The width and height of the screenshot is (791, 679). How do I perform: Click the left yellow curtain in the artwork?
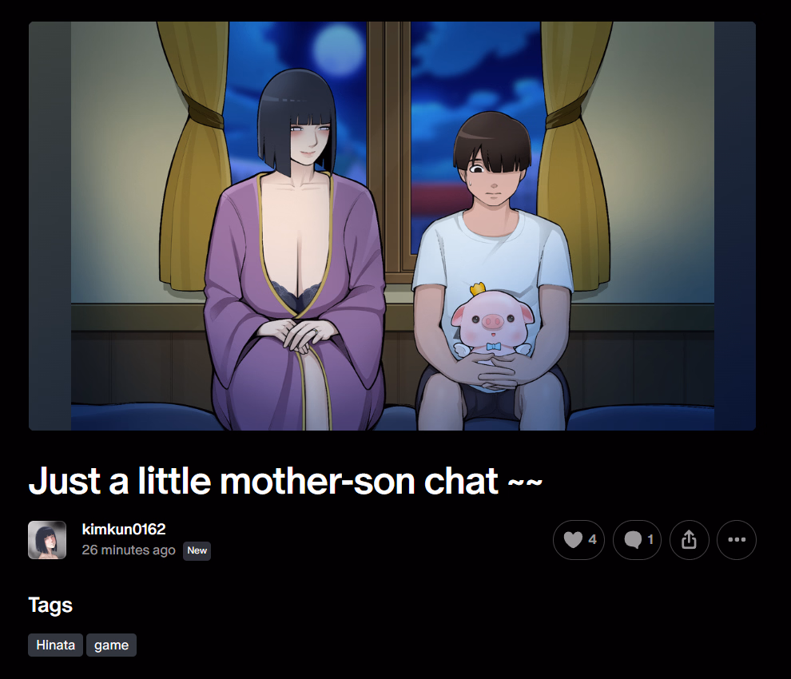pyautogui.click(x=194, y=157)
